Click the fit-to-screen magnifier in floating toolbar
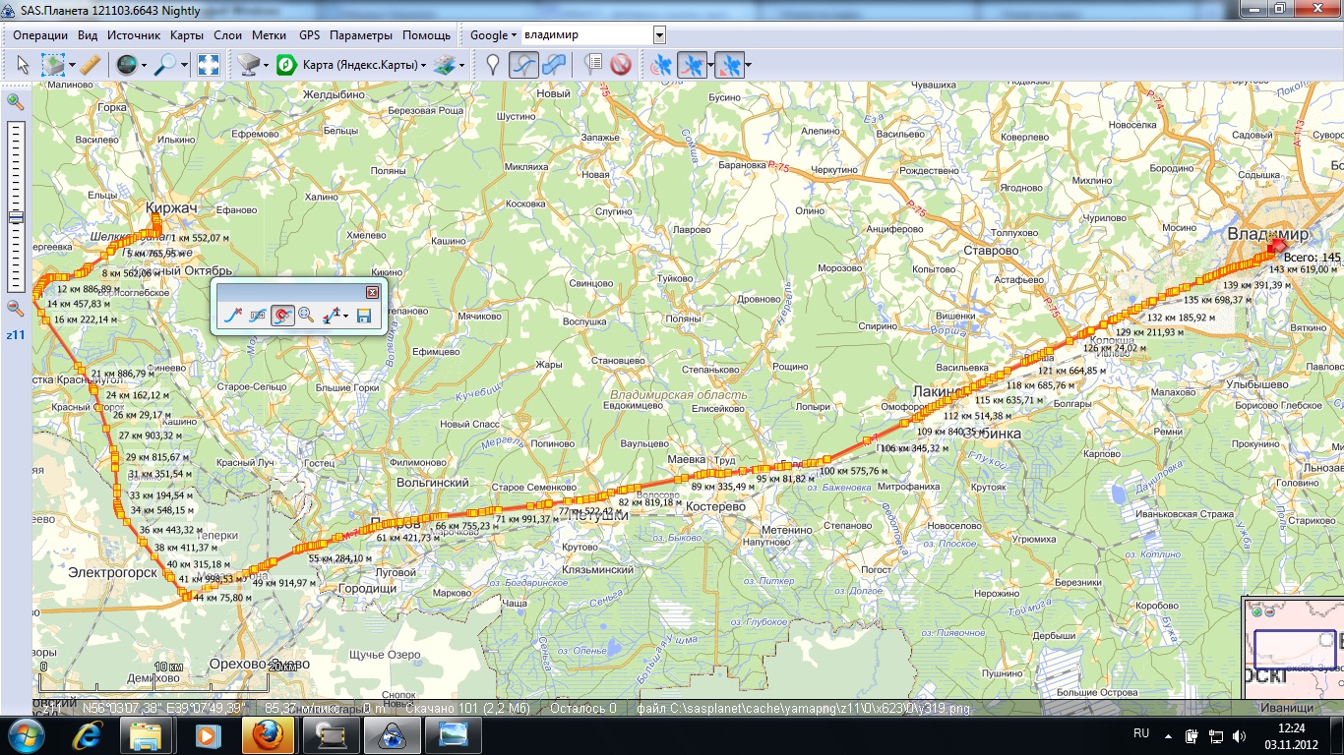Image resolution: width=1344 pixels, height=755 pixels. coord(306,316)
